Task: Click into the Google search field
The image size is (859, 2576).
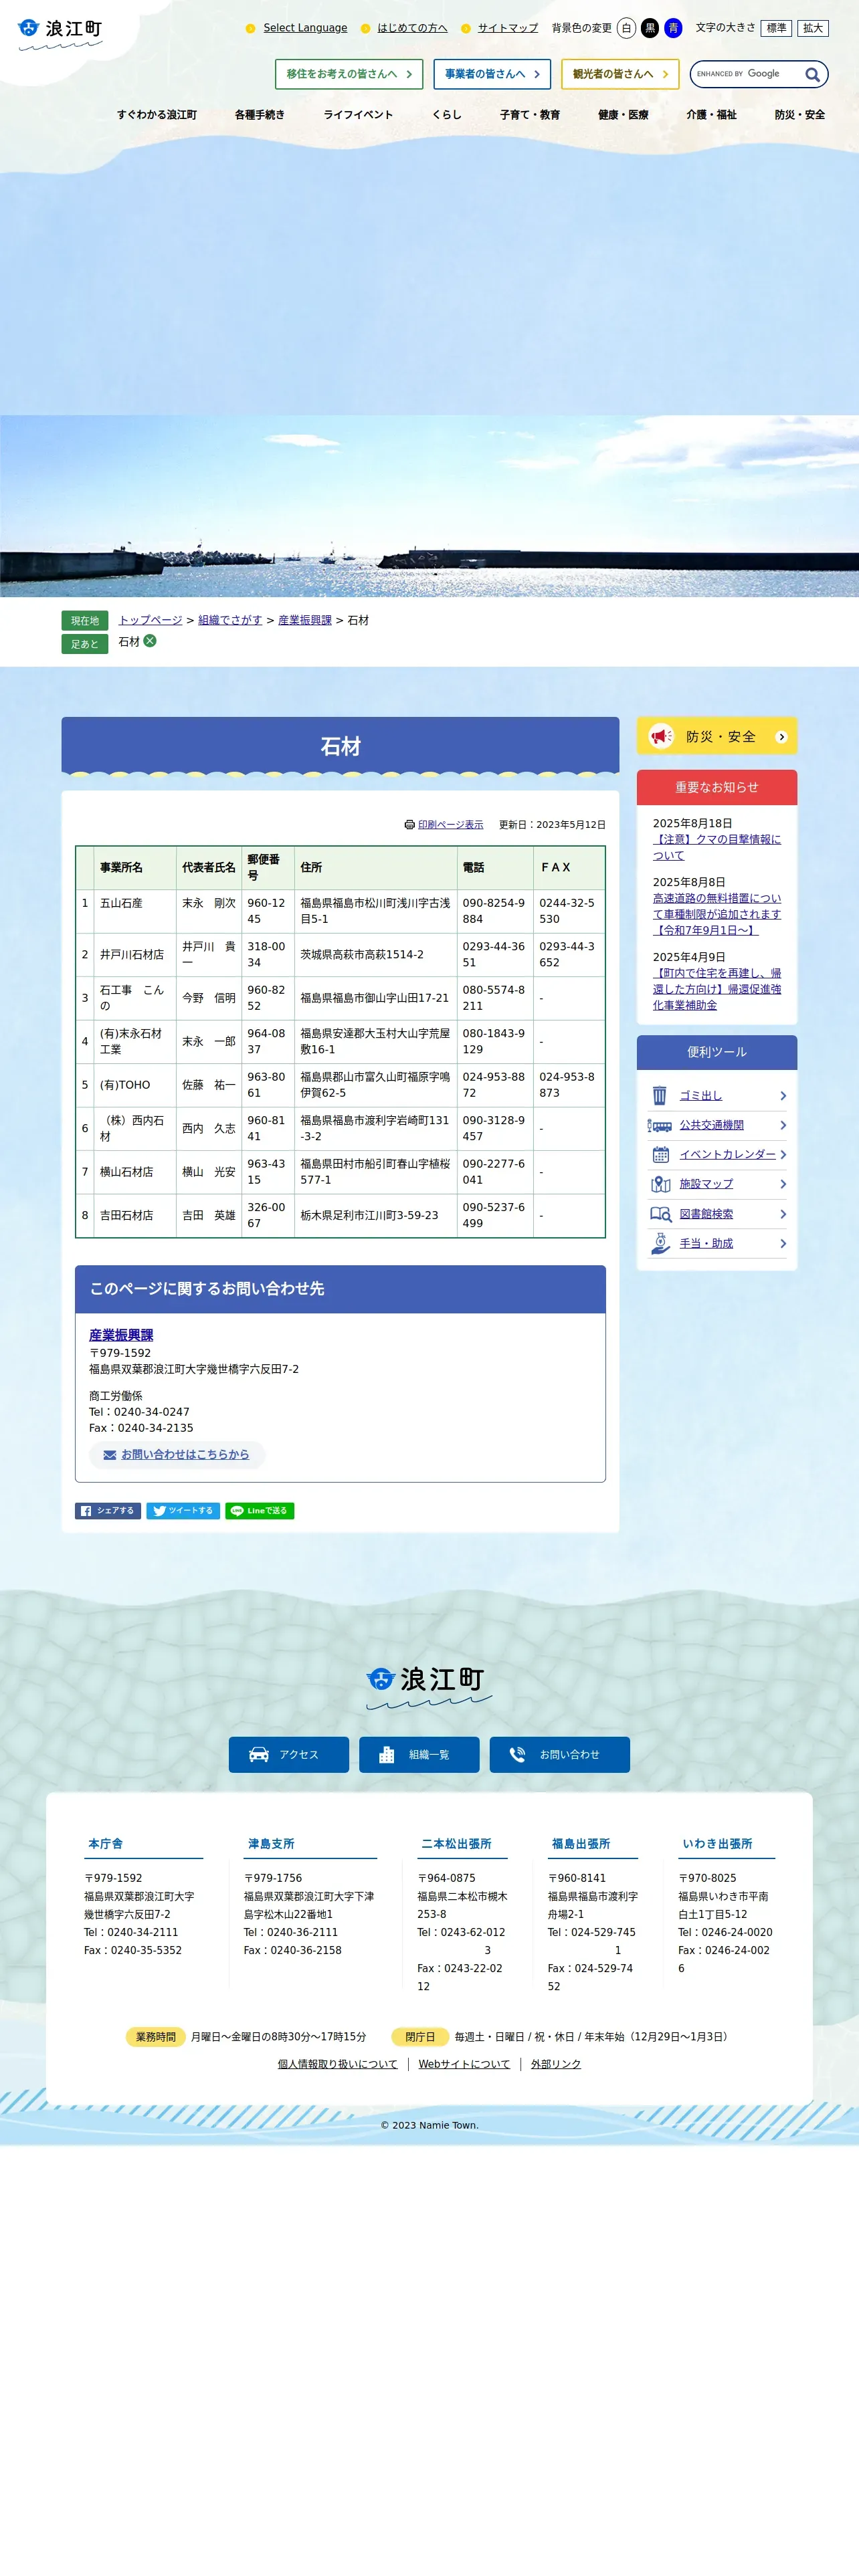Action: pyautogui.click(x=746, y=74)
